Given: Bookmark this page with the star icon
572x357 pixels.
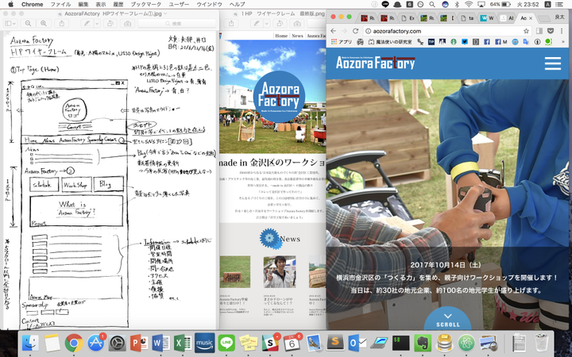Looking at the screenshot, I should point(526,31).
